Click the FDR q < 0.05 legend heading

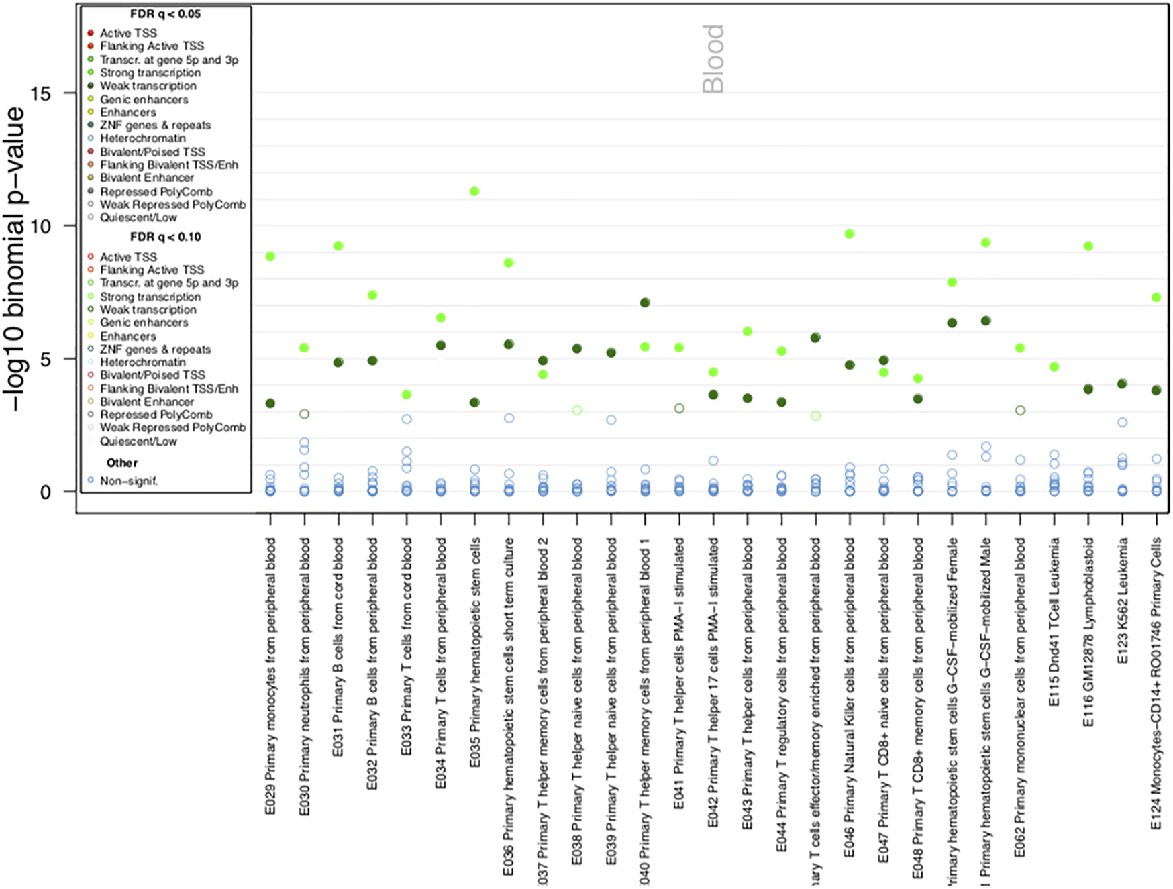pyautogui.click(x=165, y=14)
